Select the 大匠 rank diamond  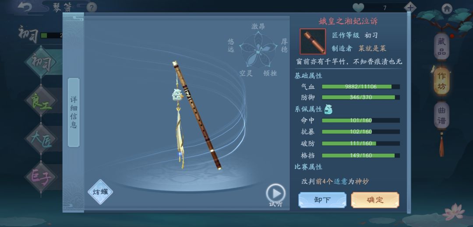41,139
